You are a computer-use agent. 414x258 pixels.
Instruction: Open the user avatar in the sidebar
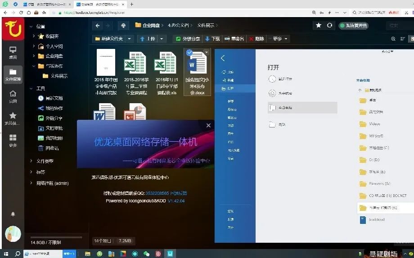pos(13,234)
